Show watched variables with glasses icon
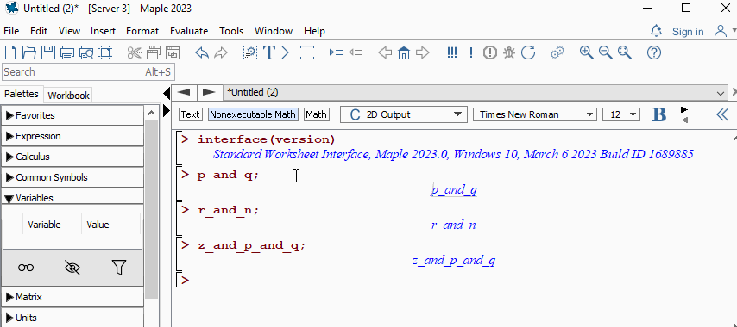 point(26,268)
